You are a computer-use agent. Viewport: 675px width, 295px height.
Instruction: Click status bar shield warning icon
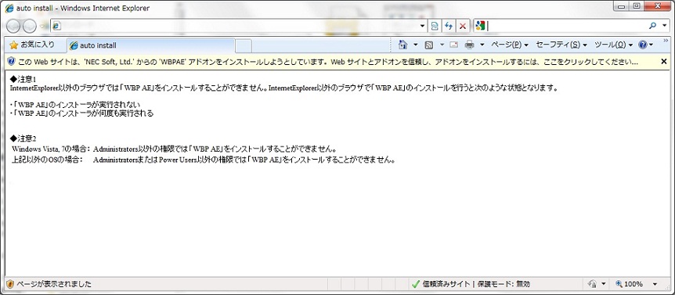point(11,284)
